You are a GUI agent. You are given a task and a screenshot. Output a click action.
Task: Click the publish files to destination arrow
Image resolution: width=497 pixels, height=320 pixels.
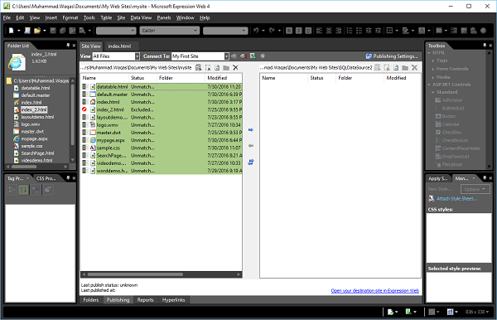tap(251, 129)
